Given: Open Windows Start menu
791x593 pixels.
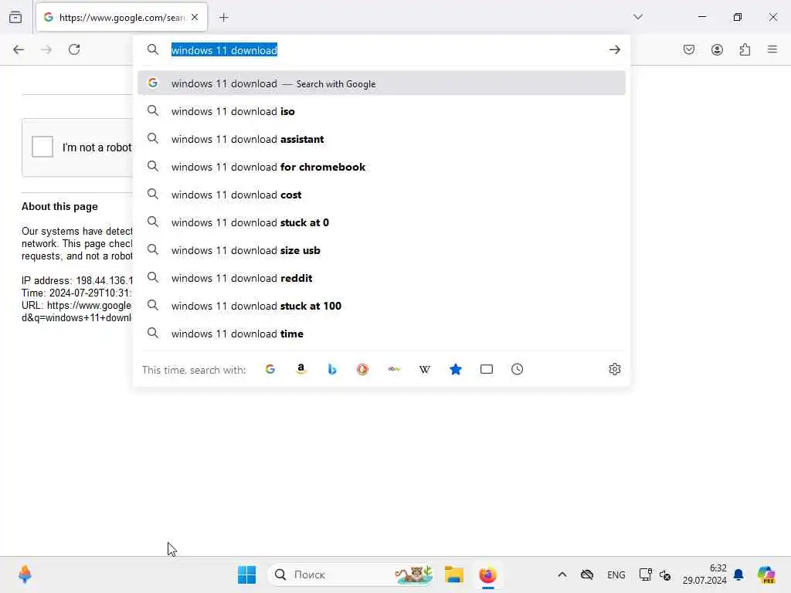Looking at the screenshot, I should pyautogui.click(x=246, y=574).
